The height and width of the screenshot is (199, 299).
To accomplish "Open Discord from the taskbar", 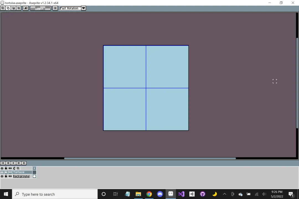I will click(160, 194).
